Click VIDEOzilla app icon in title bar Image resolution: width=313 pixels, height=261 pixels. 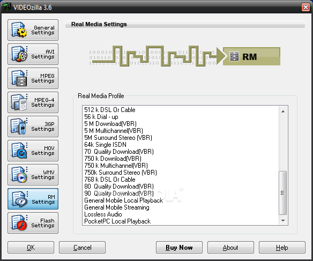6,7
